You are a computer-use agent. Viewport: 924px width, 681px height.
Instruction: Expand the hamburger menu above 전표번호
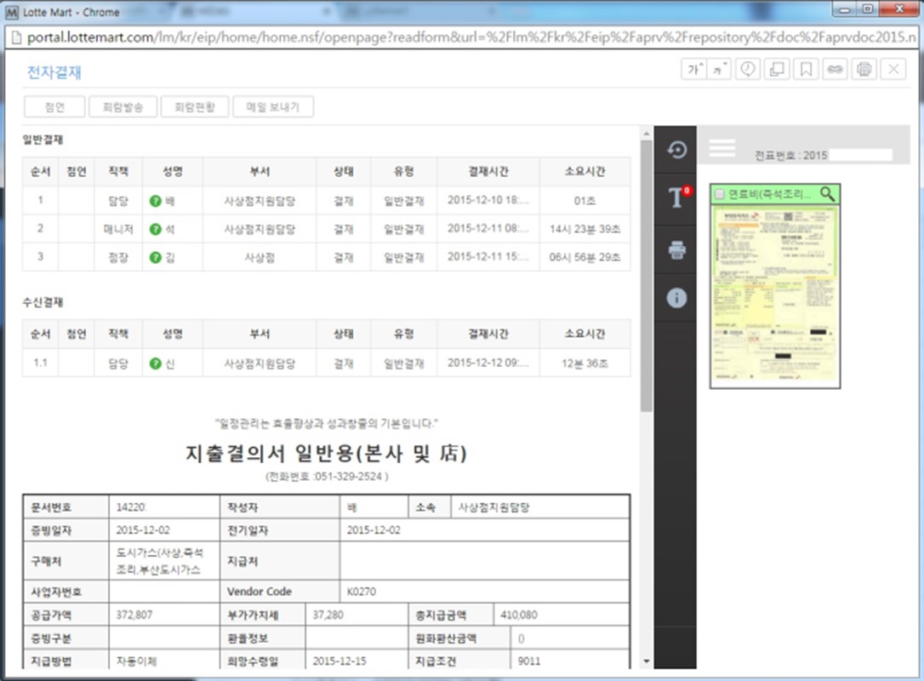click(722, 146)
